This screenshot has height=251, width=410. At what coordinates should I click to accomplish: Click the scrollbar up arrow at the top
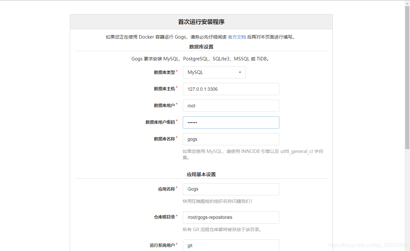[x=407, y=3]
